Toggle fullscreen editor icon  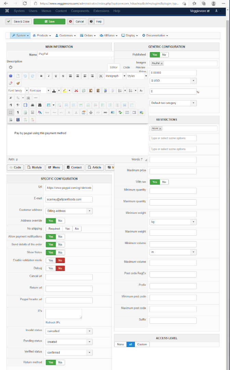25,105
